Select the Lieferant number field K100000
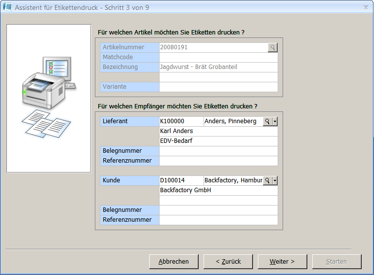This screenshot has height=275, width=374. (x=181, y=121)
